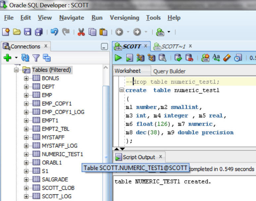This screenshot has height=201, width=256.
Task: Click the Explain Plan icon
Action: point(140,58)
